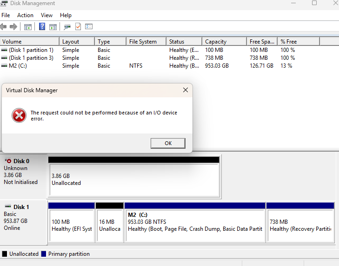Click the 126.71 GB free space cell
The image size is (339, 266).
(x=261, y=66)
